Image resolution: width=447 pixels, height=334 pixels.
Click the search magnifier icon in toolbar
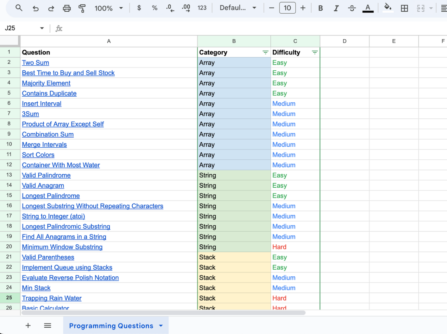pos(19,8)
